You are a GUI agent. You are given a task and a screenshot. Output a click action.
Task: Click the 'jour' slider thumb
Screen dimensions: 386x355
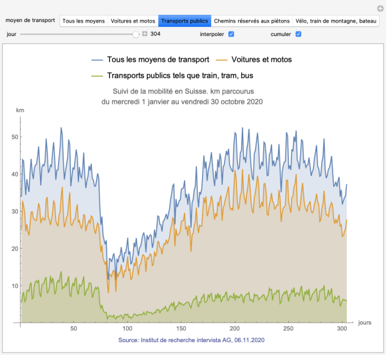click(136, 34)
